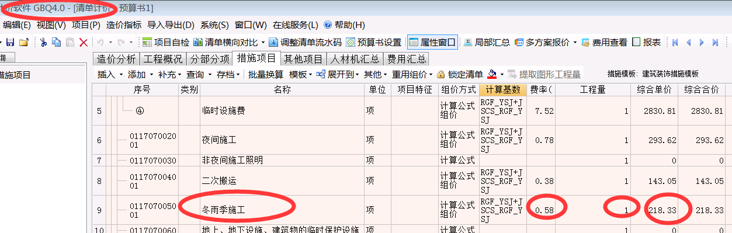Select the 夜间施工 row name

point(282,140)
